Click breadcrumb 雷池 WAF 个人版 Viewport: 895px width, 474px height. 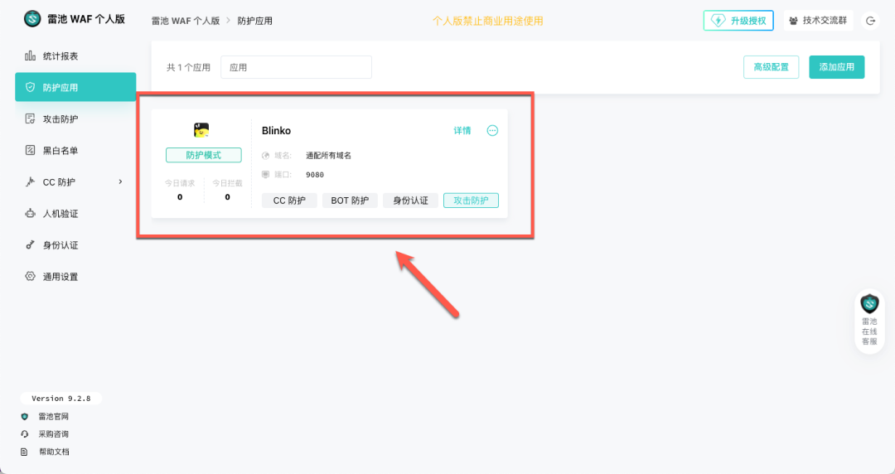coord(186,21)
